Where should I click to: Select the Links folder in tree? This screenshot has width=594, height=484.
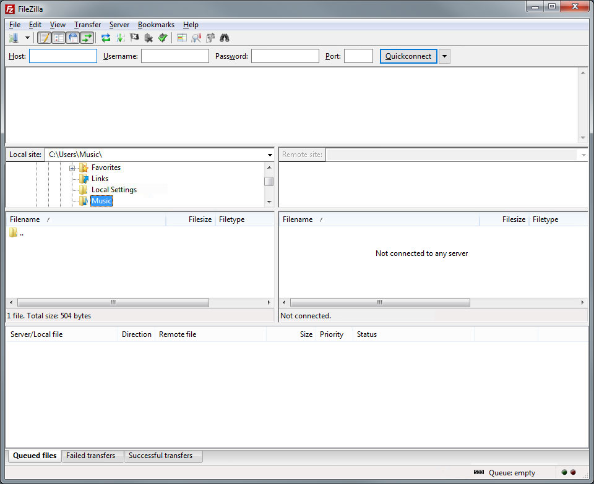[100, 179]
